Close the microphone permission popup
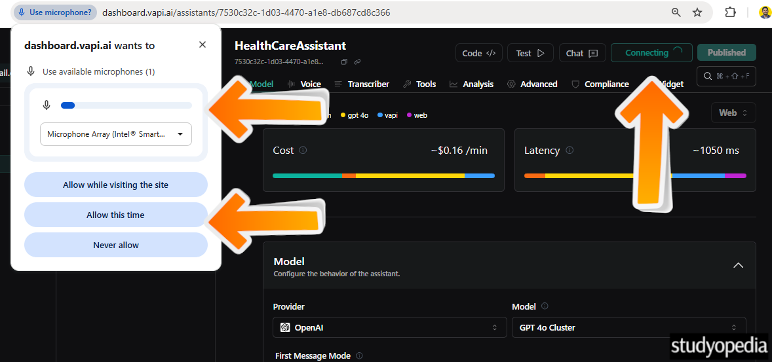The image size is (772, 362). coord(203,45)
